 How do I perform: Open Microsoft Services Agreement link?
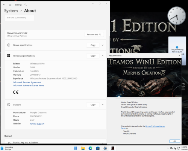point(27,82)
